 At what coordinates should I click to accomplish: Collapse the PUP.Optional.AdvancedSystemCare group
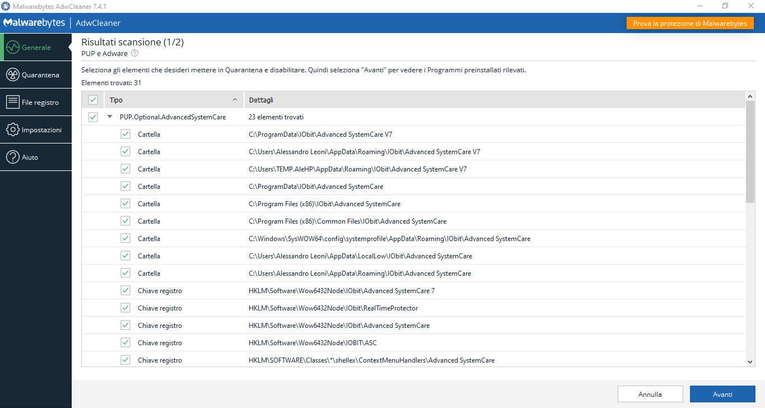click(x=110, y=117)
